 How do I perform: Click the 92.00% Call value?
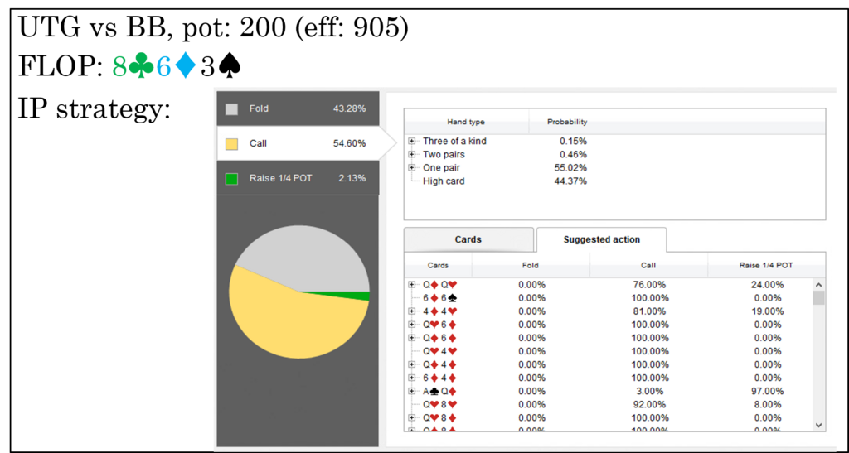point(648,404)
